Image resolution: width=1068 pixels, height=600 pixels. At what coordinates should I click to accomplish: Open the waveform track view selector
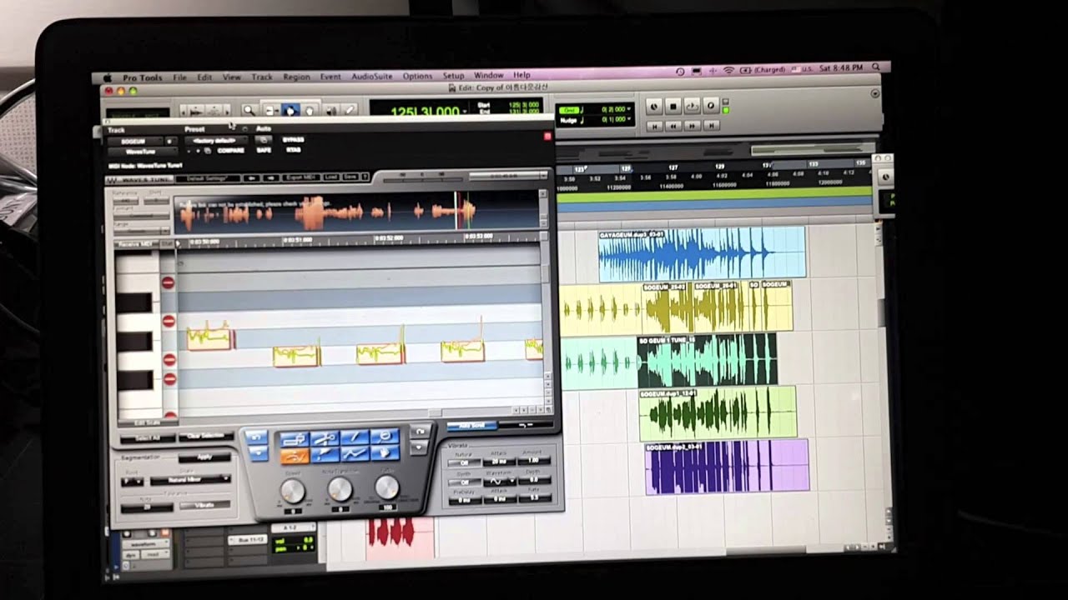(146, 544)
